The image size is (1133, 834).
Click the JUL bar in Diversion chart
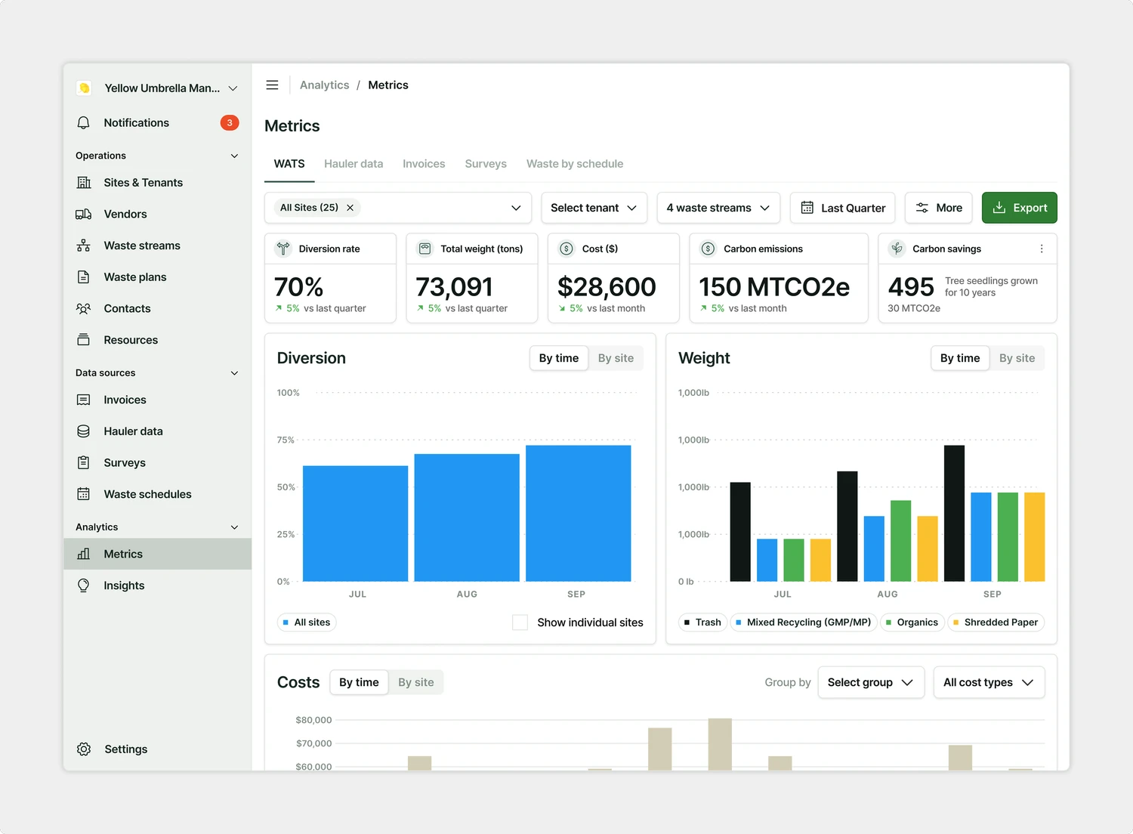(356, 524)
